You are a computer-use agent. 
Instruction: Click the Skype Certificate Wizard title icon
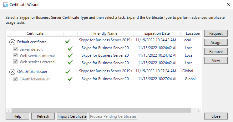coord(6,4)
